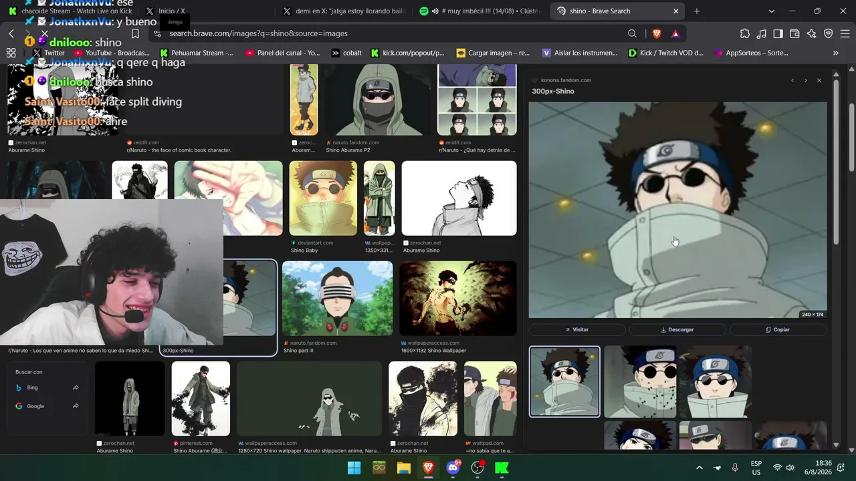Show next image in preview panel
Screen dimensions: 856x481
coord(805,80)
